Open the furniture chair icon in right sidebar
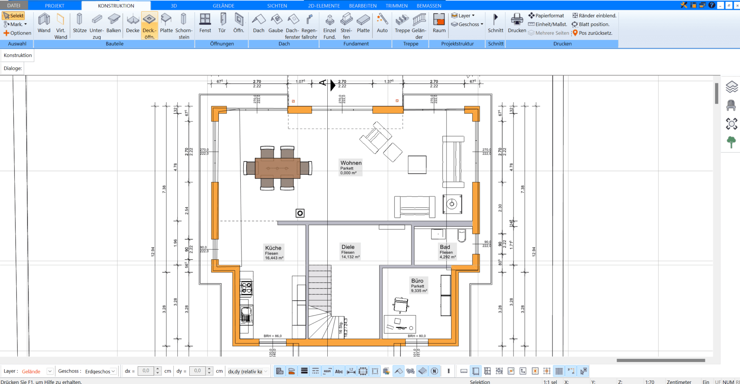 pyautogui.click(x=732, y=105)
